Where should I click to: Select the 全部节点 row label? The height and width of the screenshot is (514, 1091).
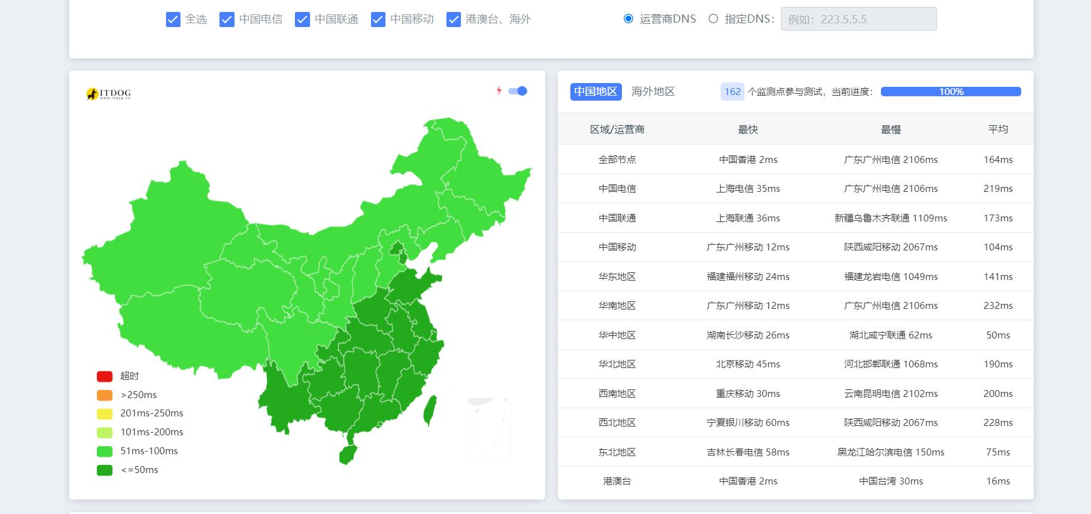click(x=617, y=160)
